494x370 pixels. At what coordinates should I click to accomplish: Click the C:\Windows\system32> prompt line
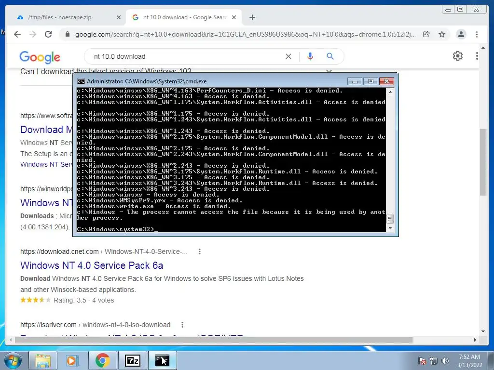115,229
